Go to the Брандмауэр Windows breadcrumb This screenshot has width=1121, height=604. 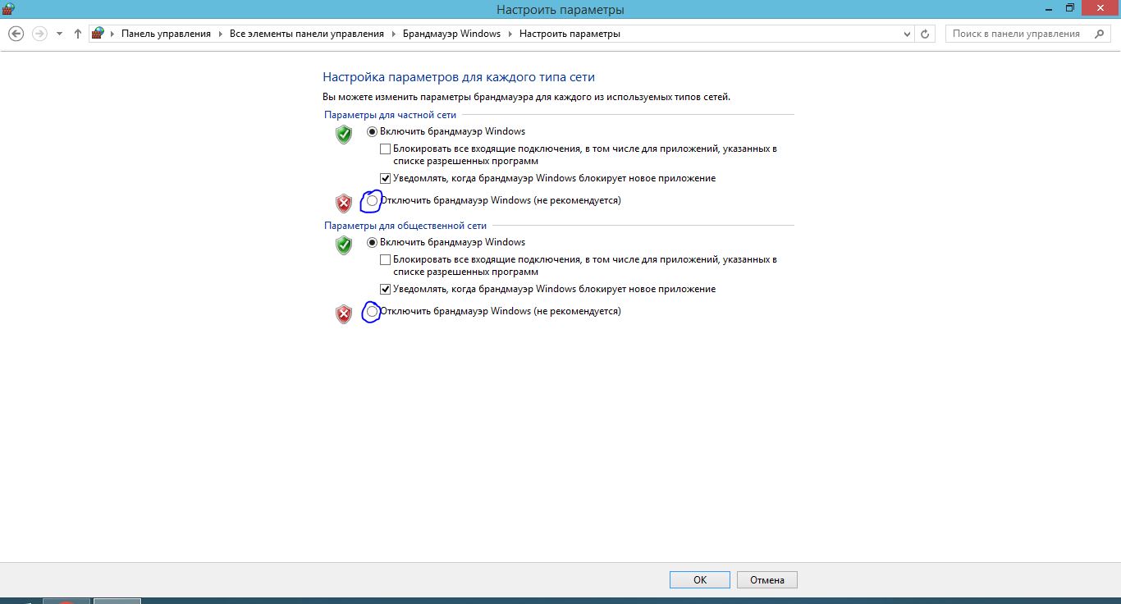(451, 34)
